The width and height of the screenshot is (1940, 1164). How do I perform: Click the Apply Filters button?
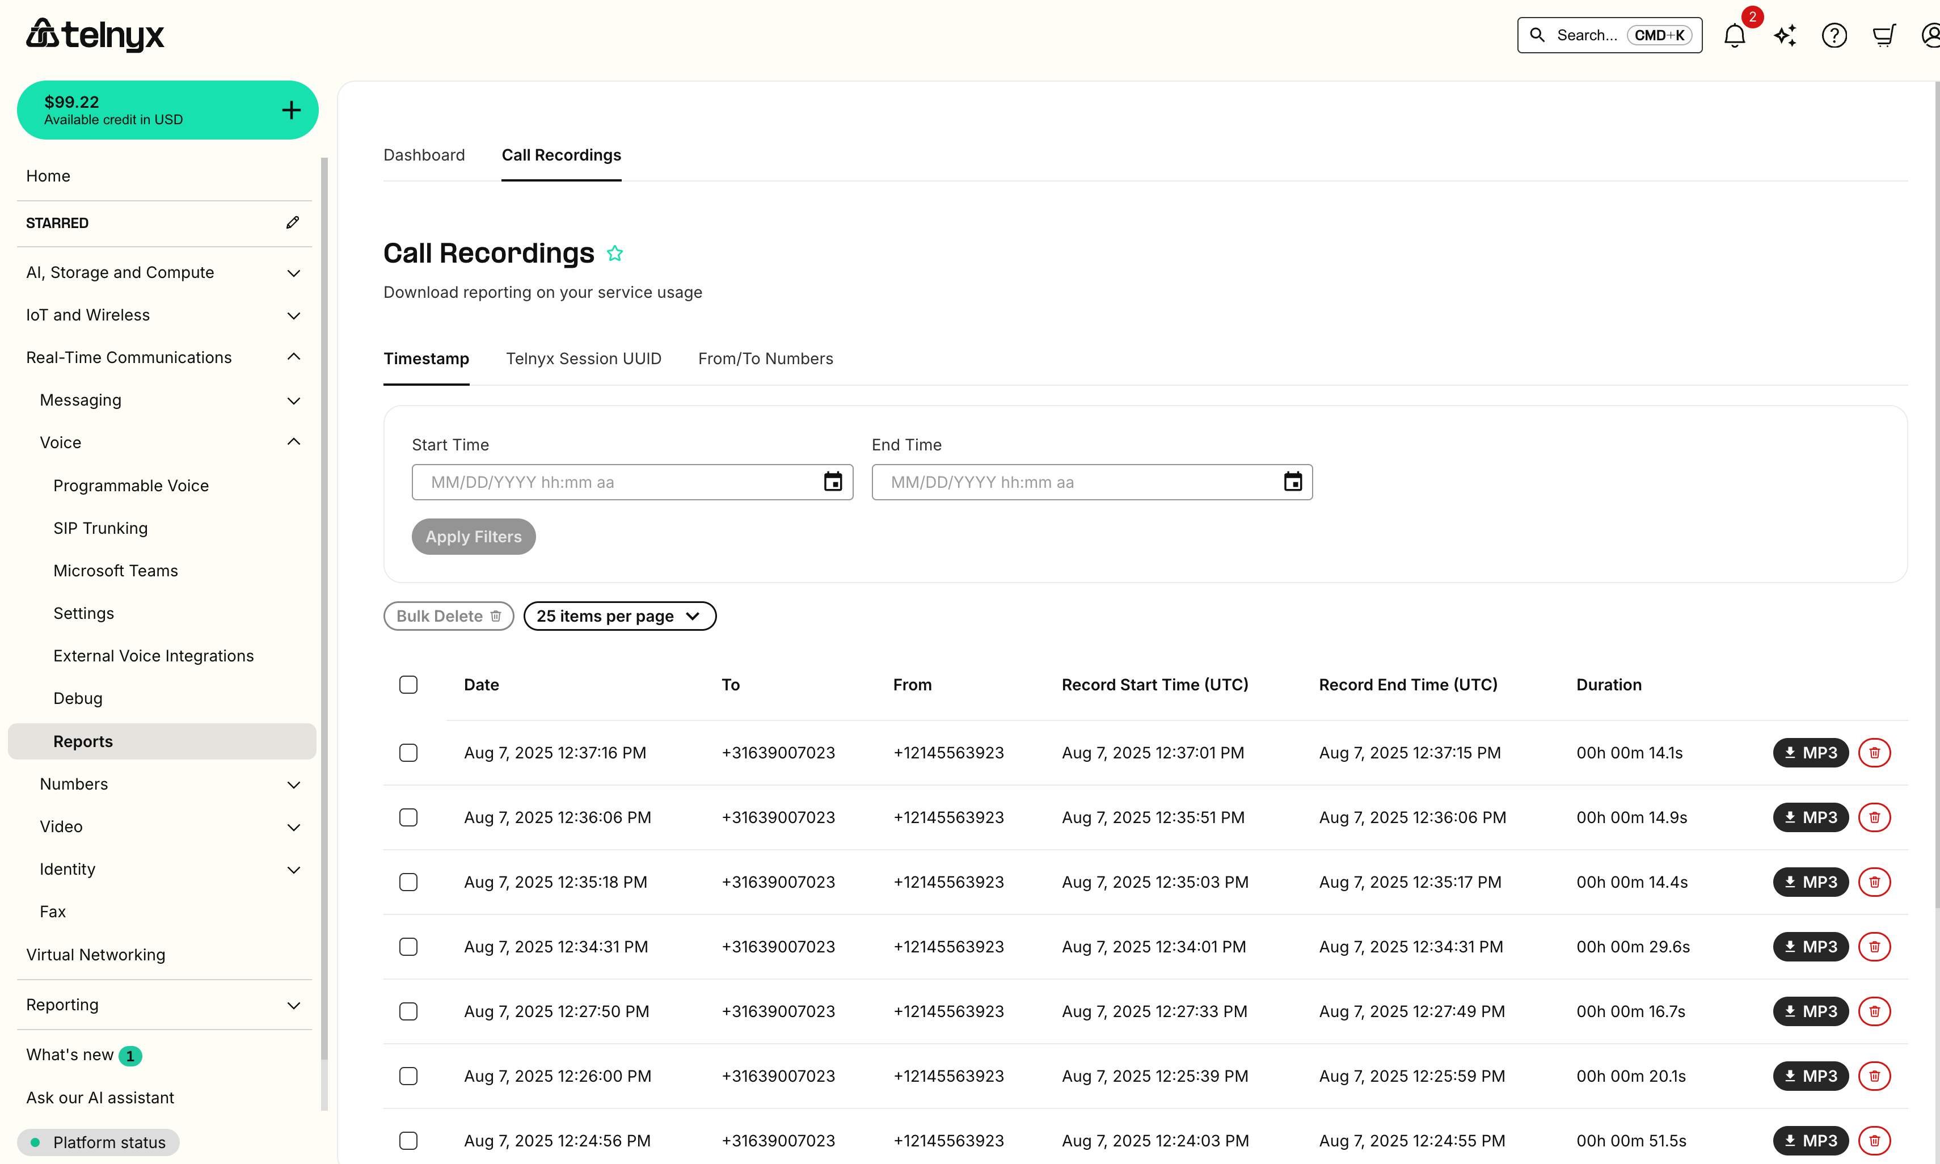coord(473,537)
